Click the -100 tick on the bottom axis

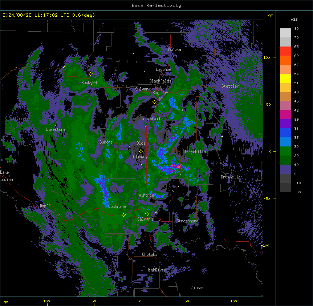coord(45,301)
